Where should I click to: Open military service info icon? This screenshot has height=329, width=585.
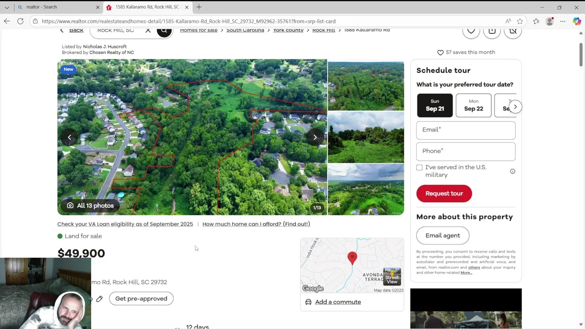point(512,171)
